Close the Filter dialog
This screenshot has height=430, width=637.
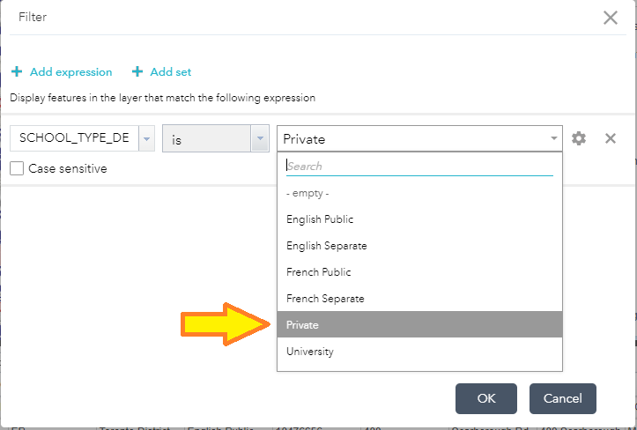(x=610, y=18)
